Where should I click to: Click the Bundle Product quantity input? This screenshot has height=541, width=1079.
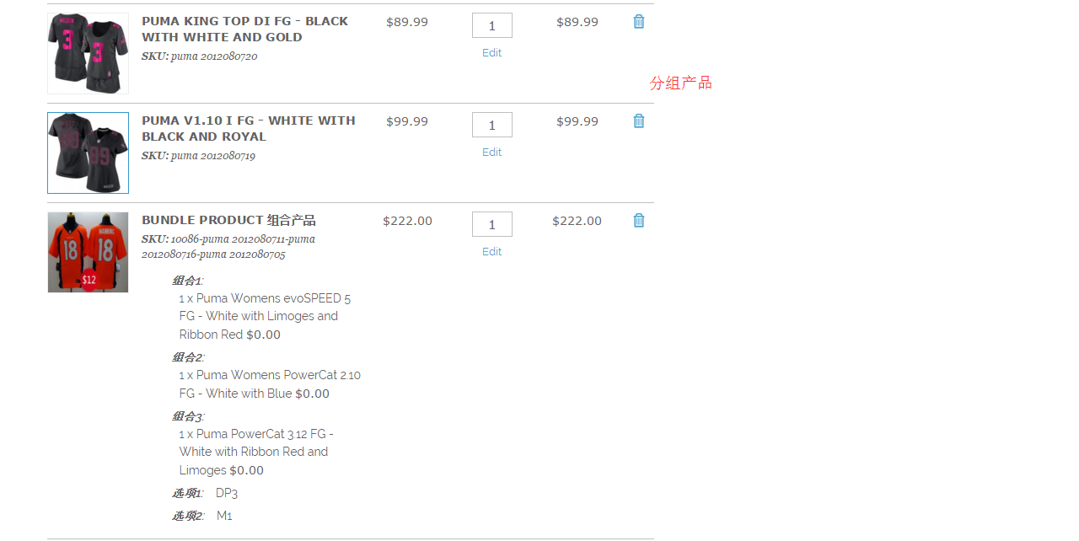(x=492, y=224)
